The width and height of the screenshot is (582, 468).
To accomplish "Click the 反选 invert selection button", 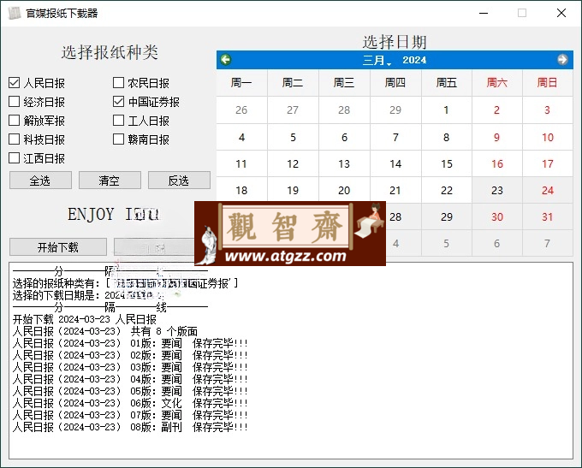I will [179, 181].
